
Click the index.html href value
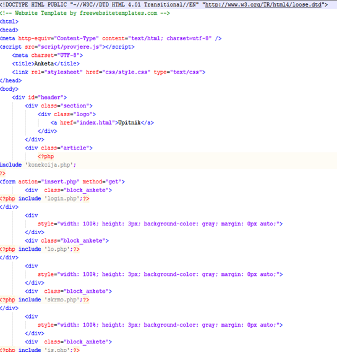(x=96, y=123)
